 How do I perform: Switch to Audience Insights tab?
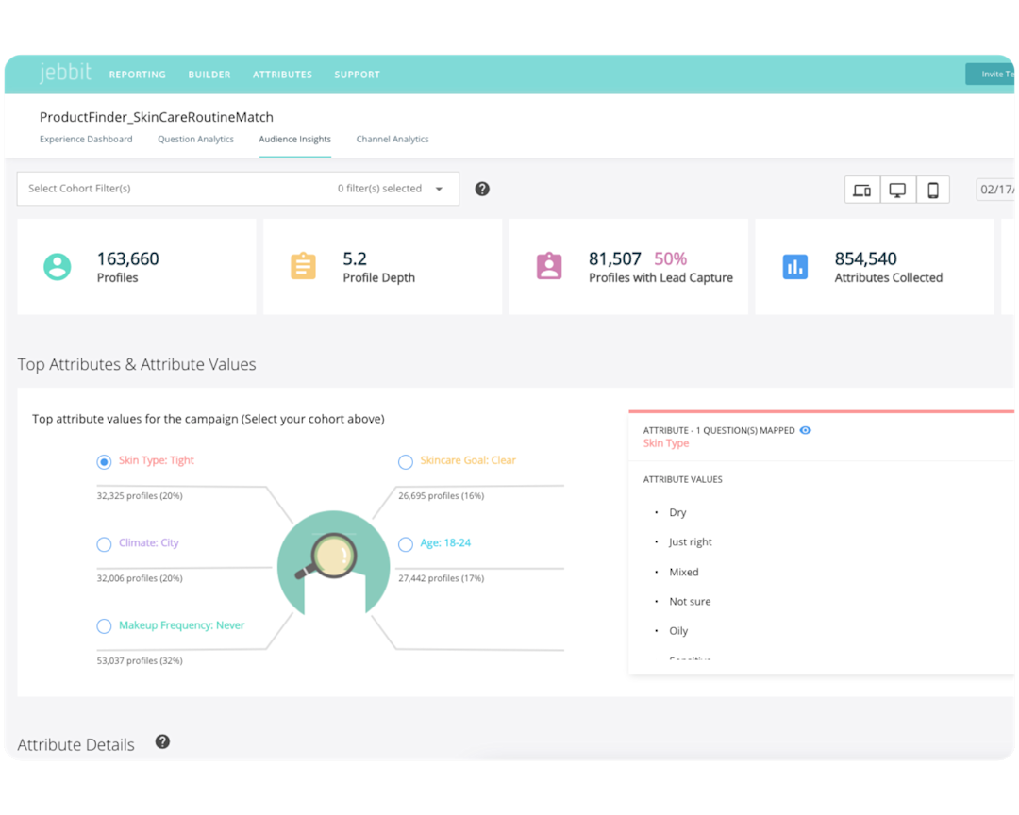click(x=295, y=139)
